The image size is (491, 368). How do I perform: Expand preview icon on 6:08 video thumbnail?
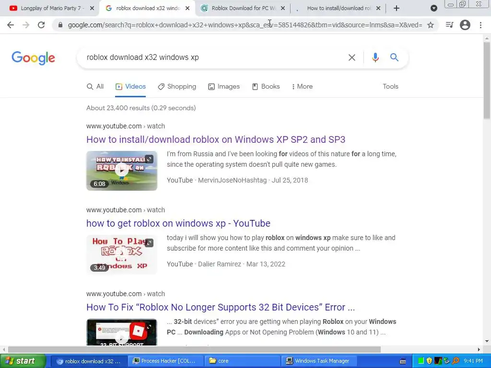coord(149,159)
